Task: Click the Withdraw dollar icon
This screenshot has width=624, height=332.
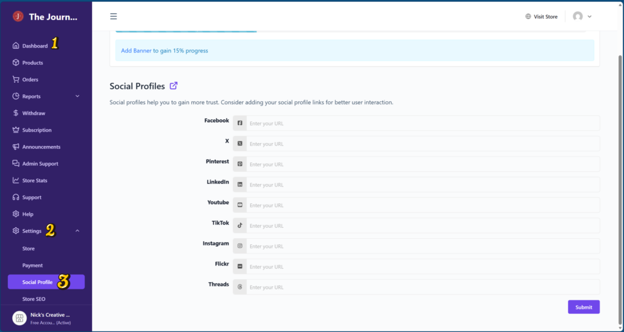Action: (x=16, y=113)
